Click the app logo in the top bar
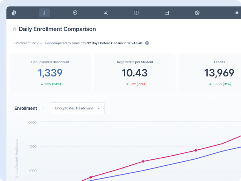This screenshot has height=181, width=241. coord(14,13)
